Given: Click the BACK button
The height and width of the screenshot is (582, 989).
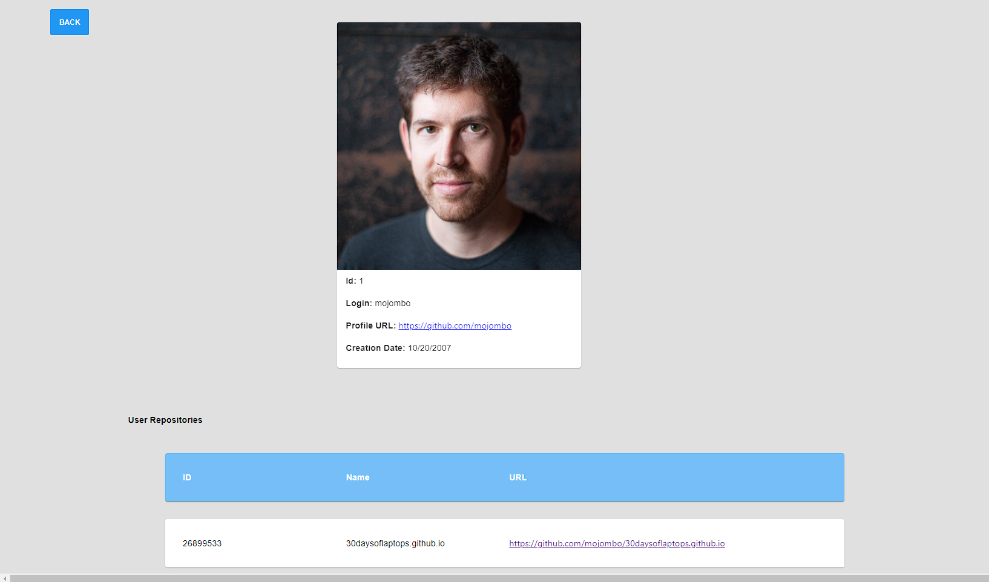Looking at the screenshot, I should point(70,22).
